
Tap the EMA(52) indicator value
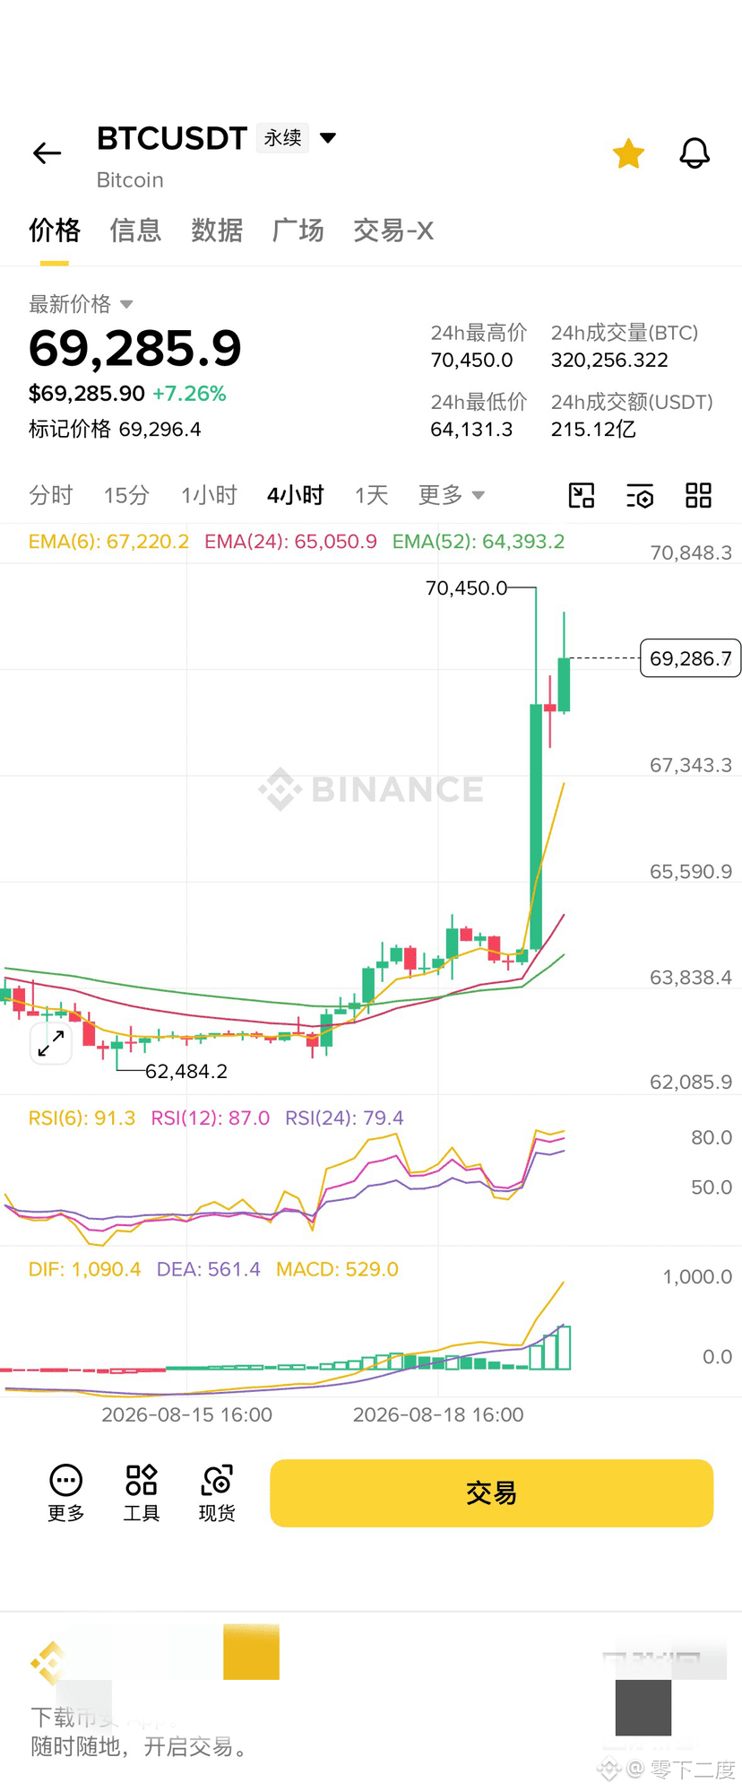pos(479,542)
